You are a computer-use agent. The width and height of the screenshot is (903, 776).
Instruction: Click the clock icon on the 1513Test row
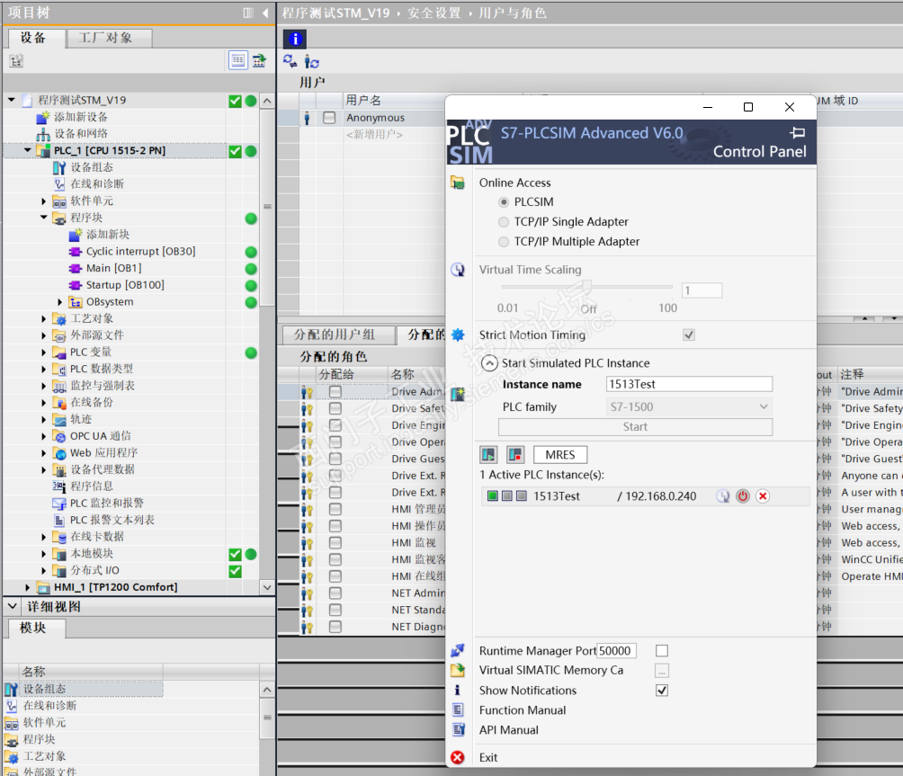click(x=723, y=496)
